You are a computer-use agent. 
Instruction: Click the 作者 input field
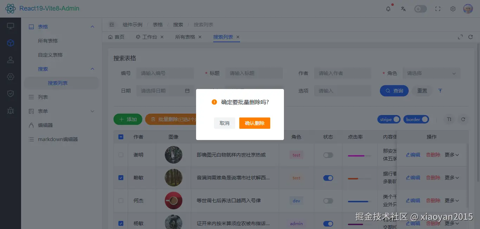point(343,73)
